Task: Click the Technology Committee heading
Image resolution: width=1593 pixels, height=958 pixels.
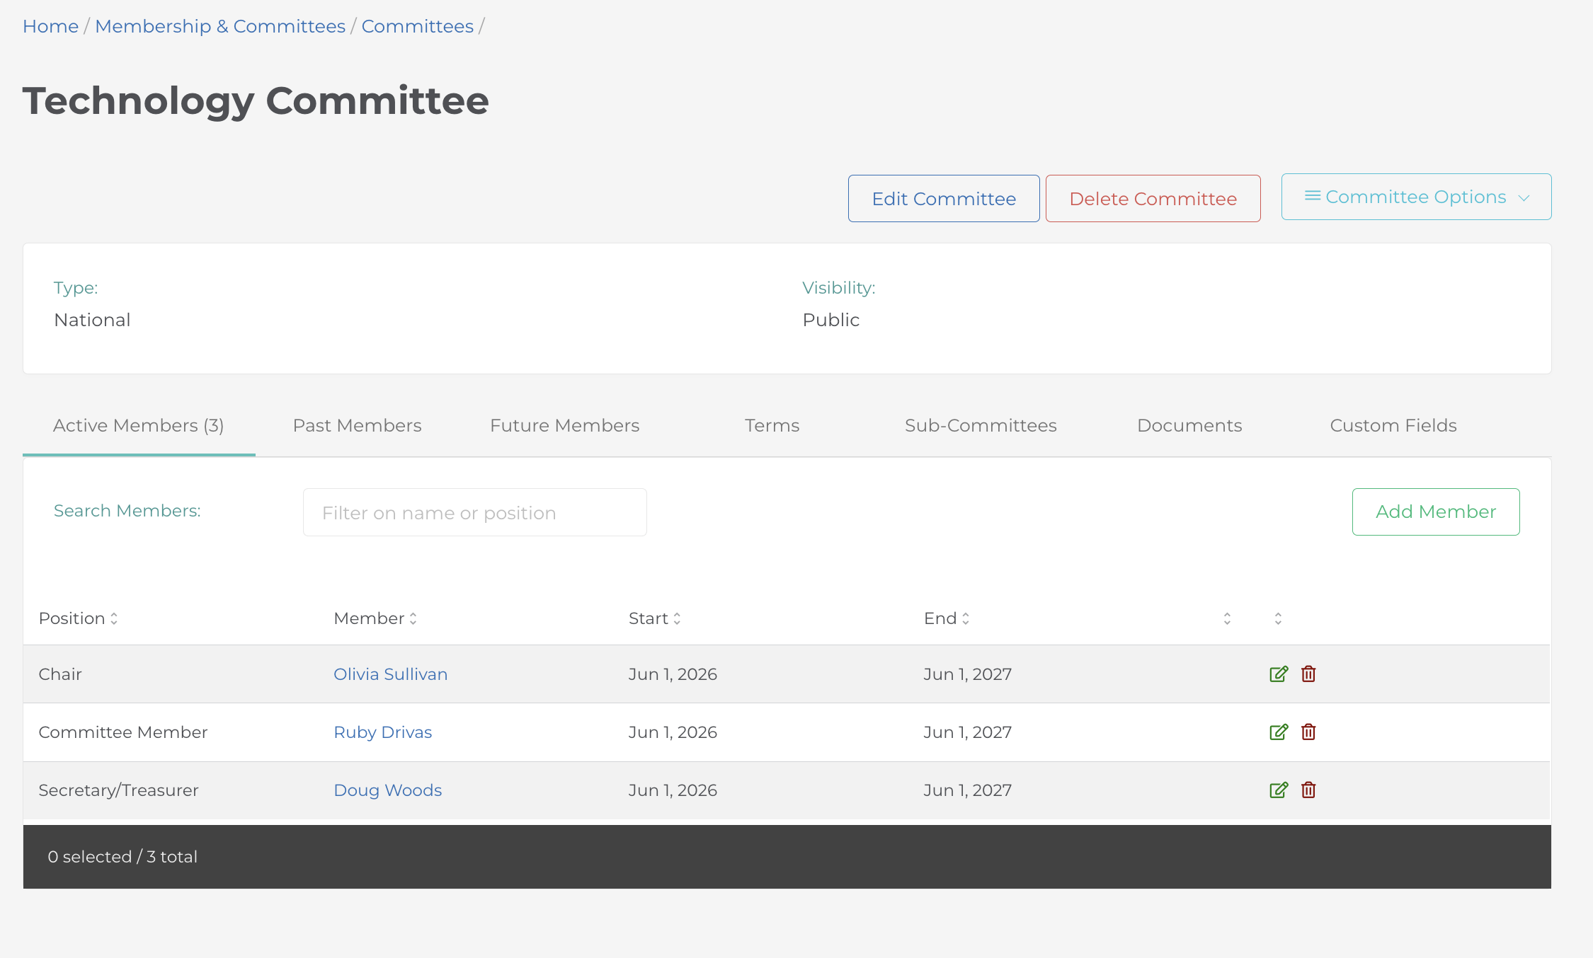Action: point(256,100)
